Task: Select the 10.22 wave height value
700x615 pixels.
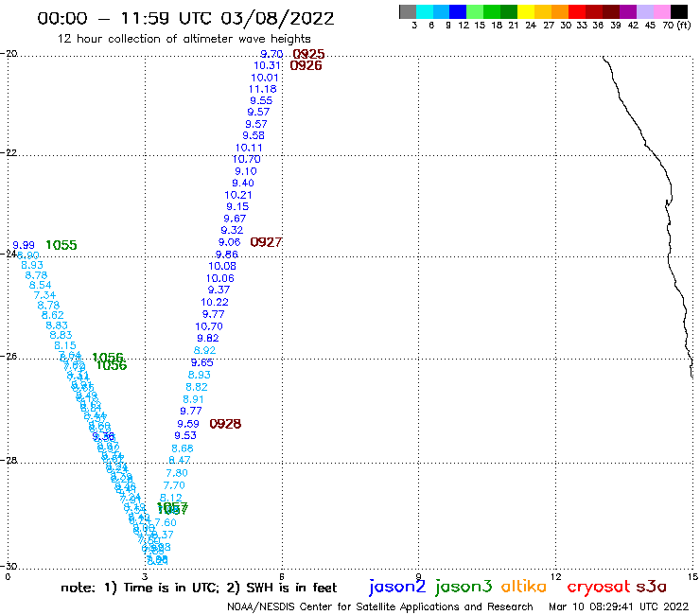Action: tap(215, 302)
